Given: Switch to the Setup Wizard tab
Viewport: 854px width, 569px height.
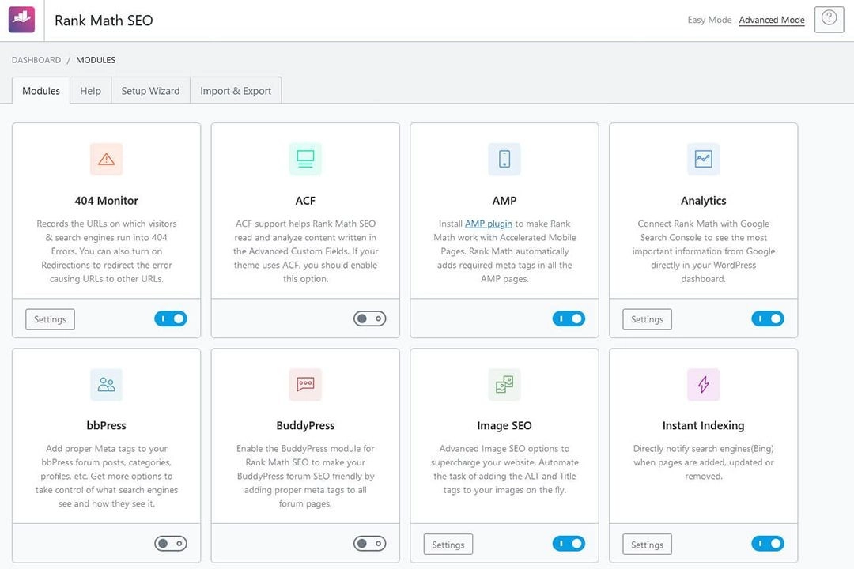Looking at the screenshot, I should [x=150, y=91].
